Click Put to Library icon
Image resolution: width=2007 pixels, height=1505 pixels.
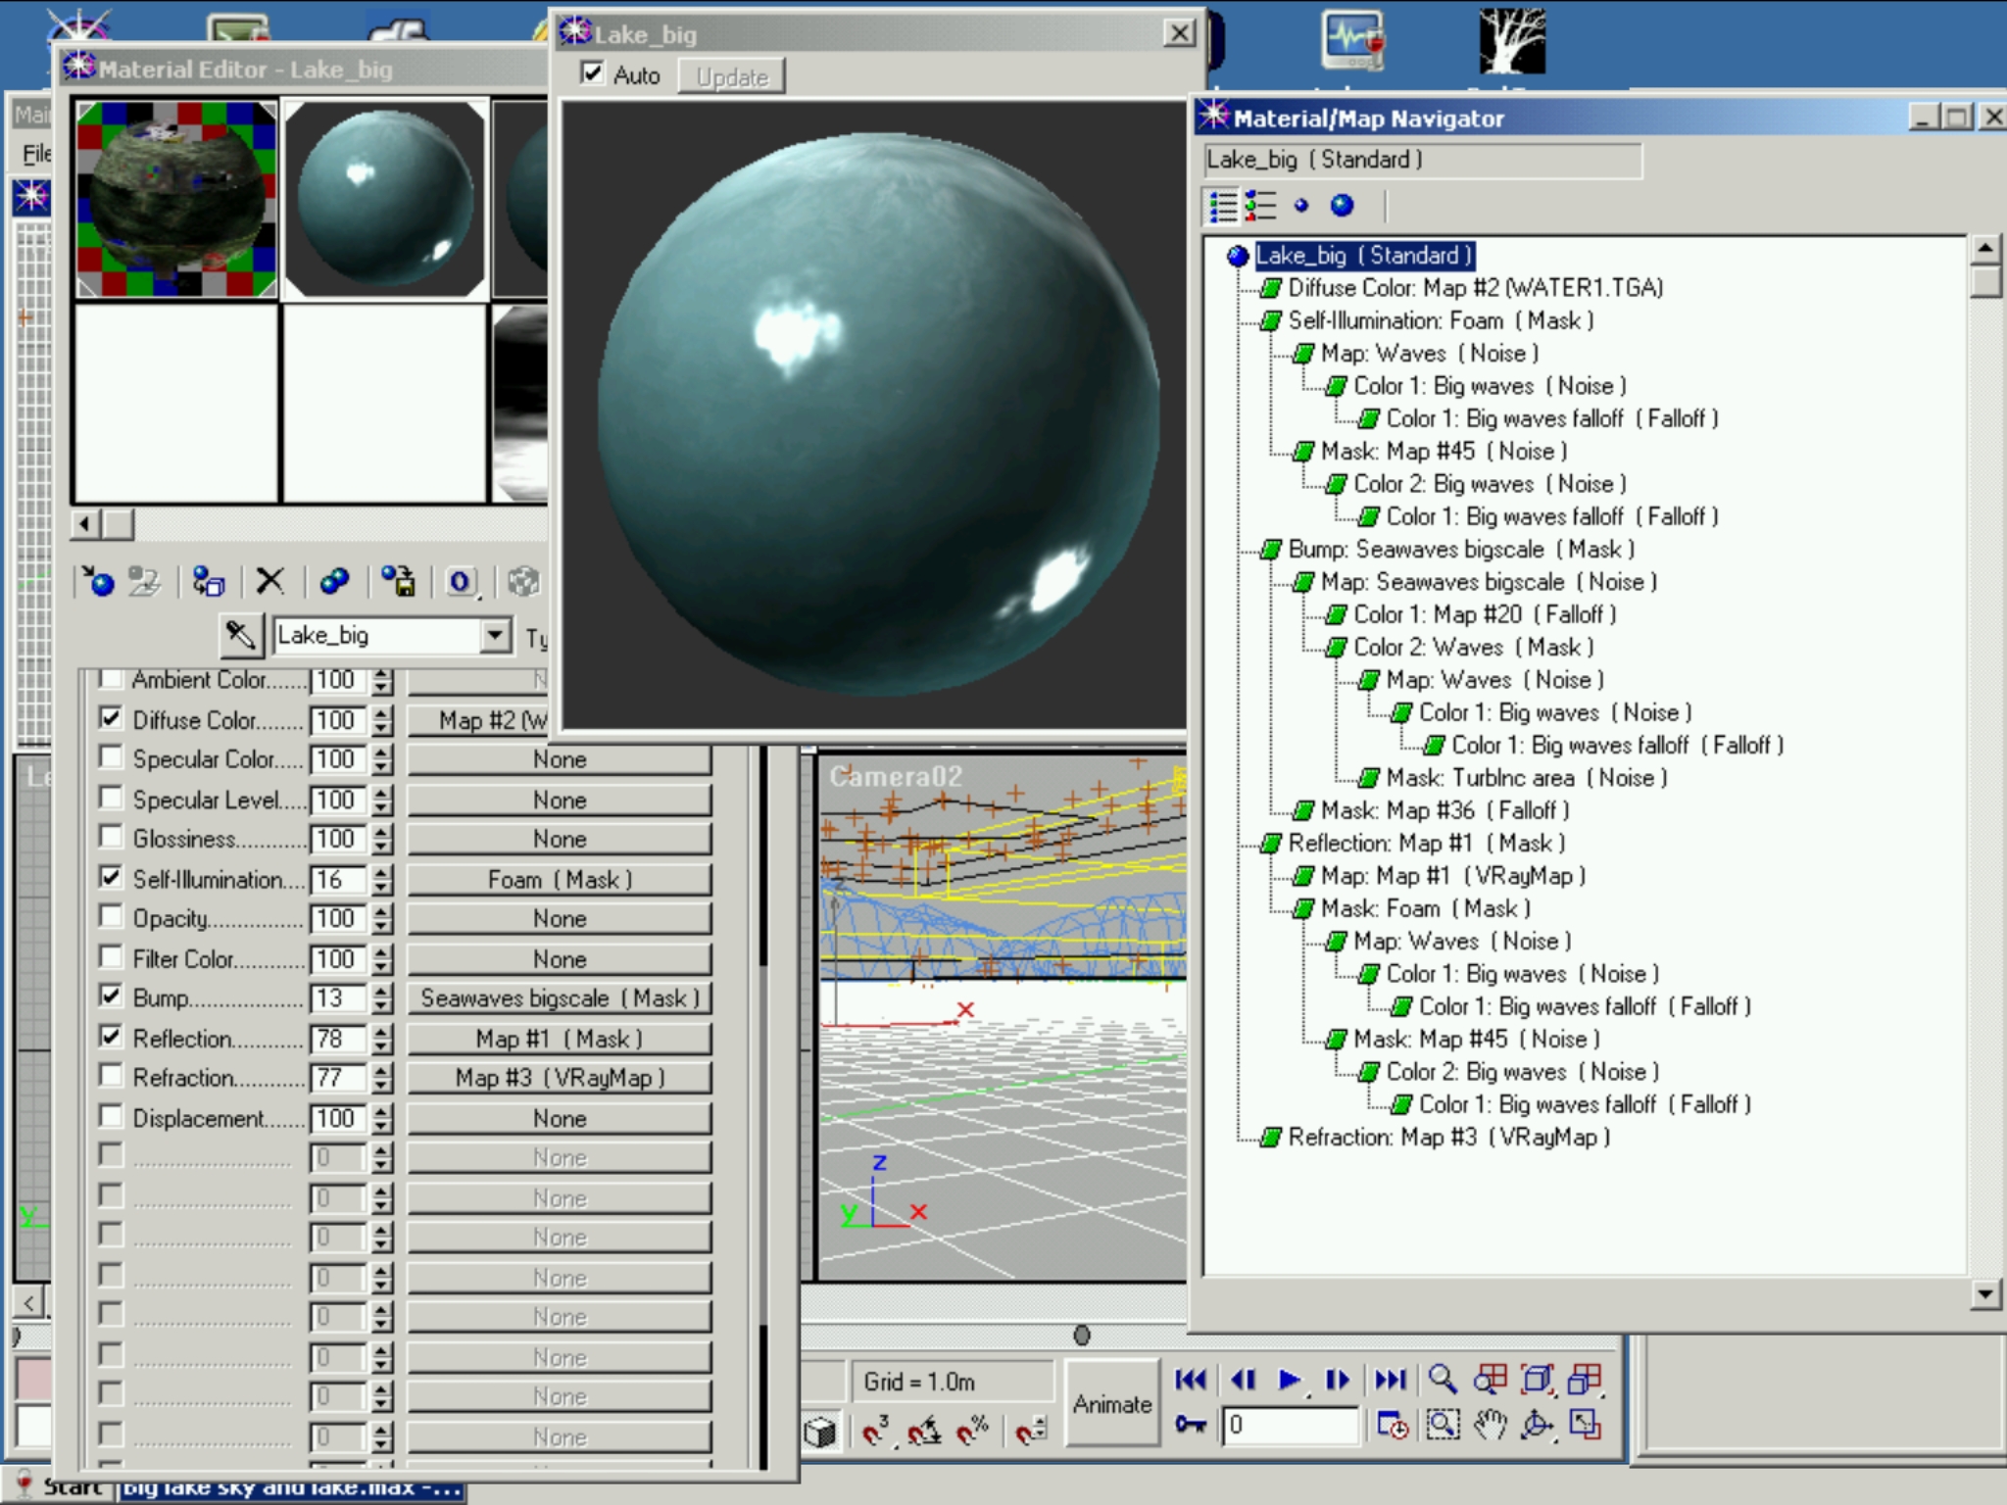[398, 582]
